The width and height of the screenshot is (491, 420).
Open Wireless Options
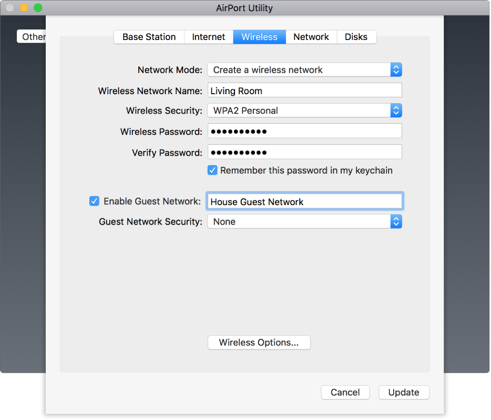coord(259,342)
